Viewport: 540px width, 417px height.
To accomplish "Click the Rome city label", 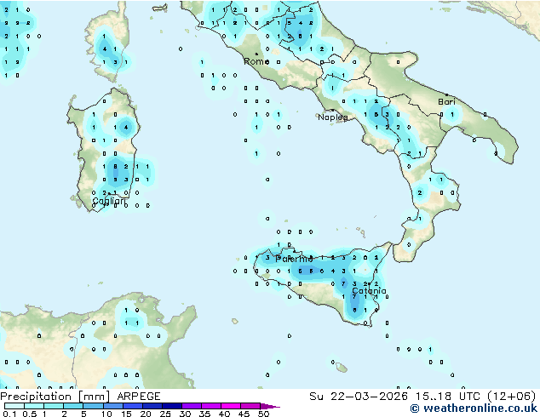I will coord(256,61).
